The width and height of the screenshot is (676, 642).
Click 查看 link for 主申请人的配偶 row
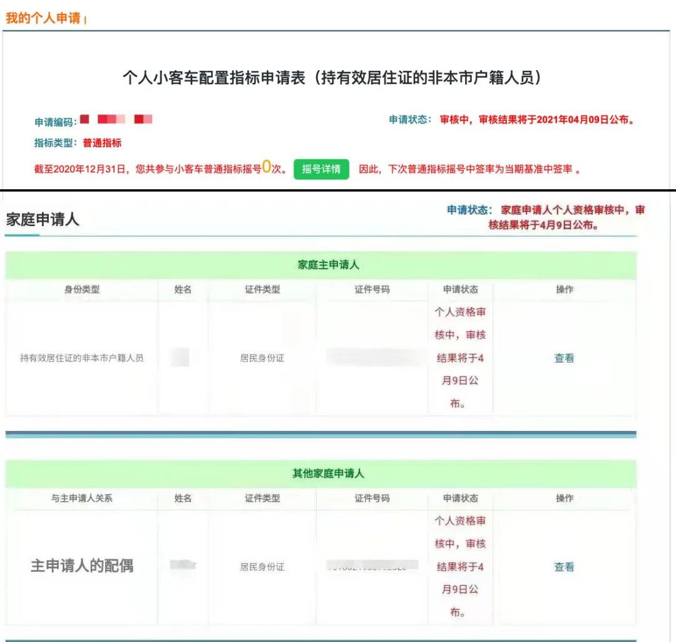pyautogui.click(x=564, y=566)
